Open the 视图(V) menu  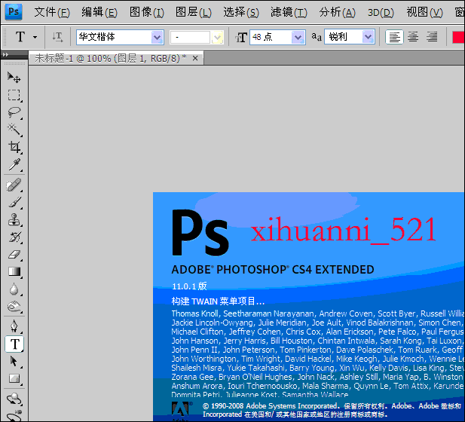pos(424,13)
